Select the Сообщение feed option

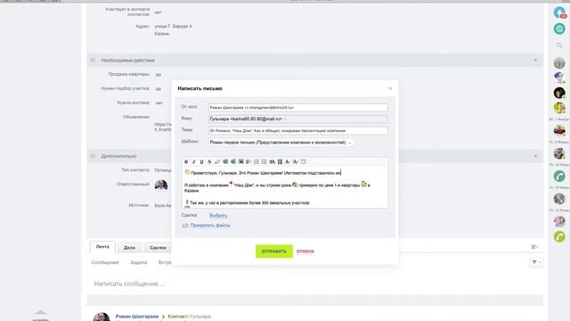(105, 262)
